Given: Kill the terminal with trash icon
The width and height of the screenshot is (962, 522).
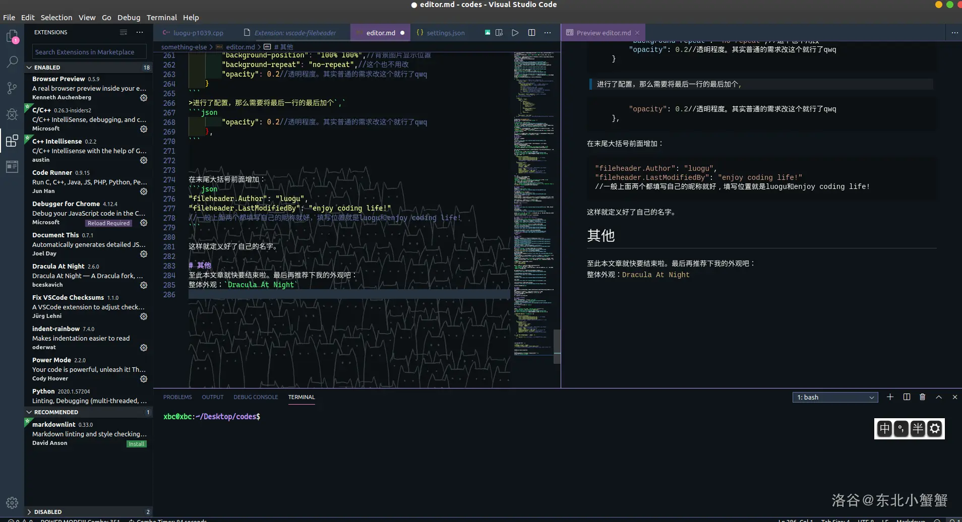Looking at the screenshot, I should click(922, 397).
